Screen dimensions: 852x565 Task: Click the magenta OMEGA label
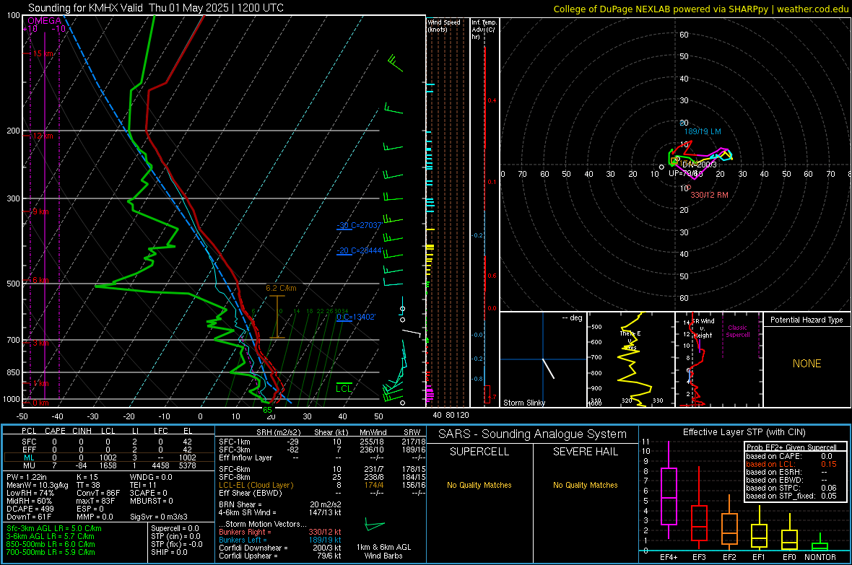pyautogui.click(x=44, y=21)
